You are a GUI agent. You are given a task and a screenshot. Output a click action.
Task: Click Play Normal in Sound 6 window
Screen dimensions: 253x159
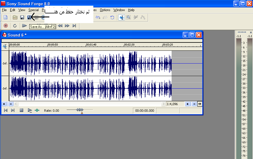[x=30, y=110]
